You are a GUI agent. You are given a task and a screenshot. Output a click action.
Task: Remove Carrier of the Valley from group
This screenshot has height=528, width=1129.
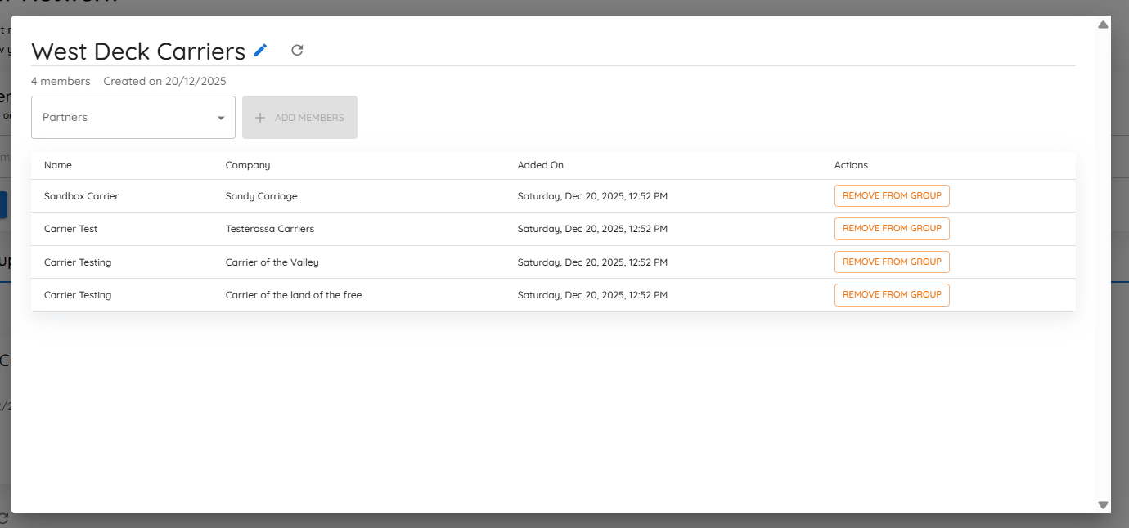point(892,262)
